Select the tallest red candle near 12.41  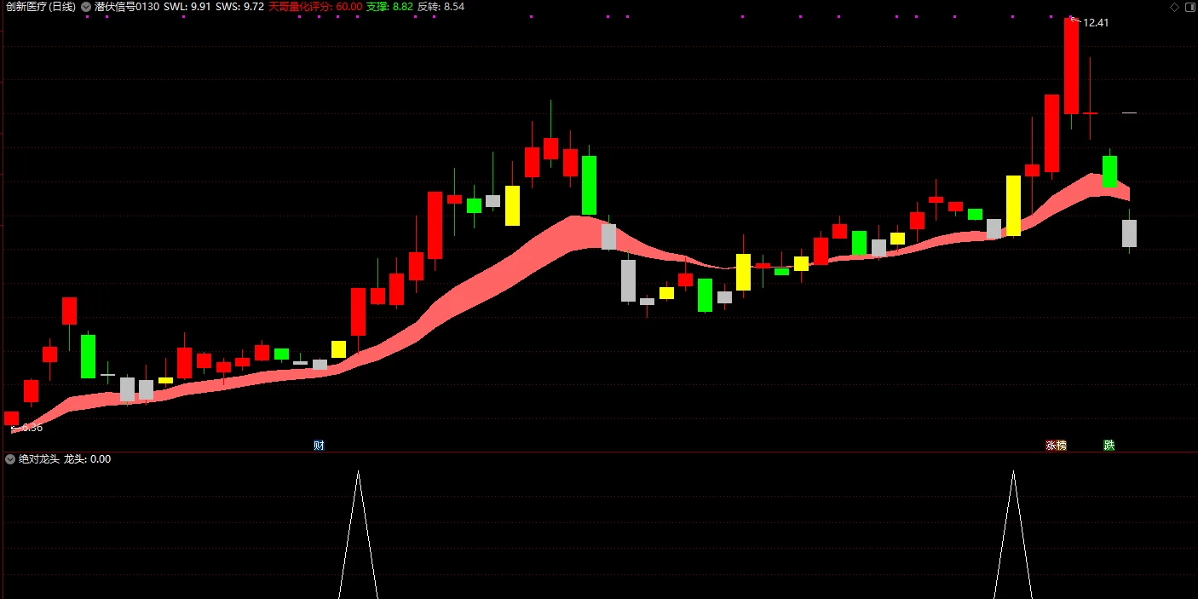click(1071, 66)
